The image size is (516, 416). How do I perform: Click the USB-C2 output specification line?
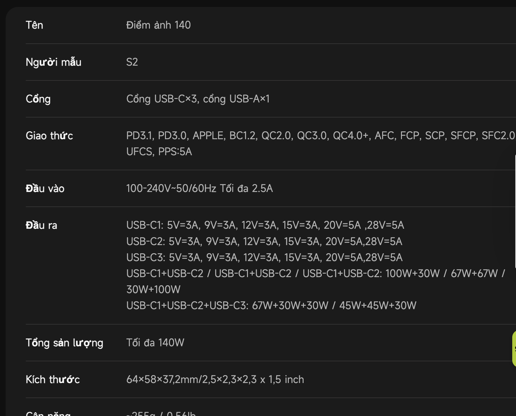(x=264, y=241)
